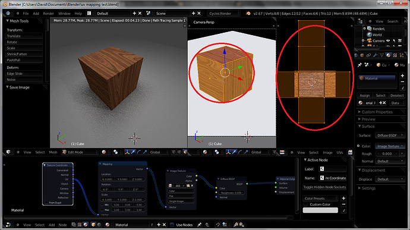Open the Displacement Default dropdown
The width and height of the screenshot is (410, 230).
point(390,179)
